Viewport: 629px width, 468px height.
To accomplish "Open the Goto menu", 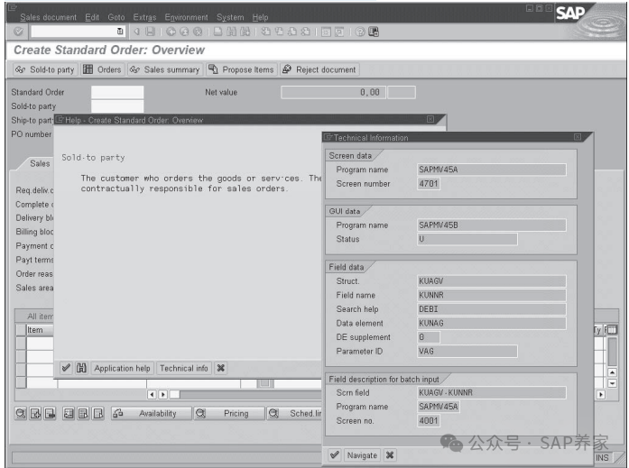I will pos(116,17).
